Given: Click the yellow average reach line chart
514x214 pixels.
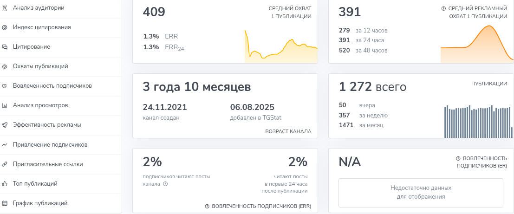Looking at the screenshot, I should point(281,46).
